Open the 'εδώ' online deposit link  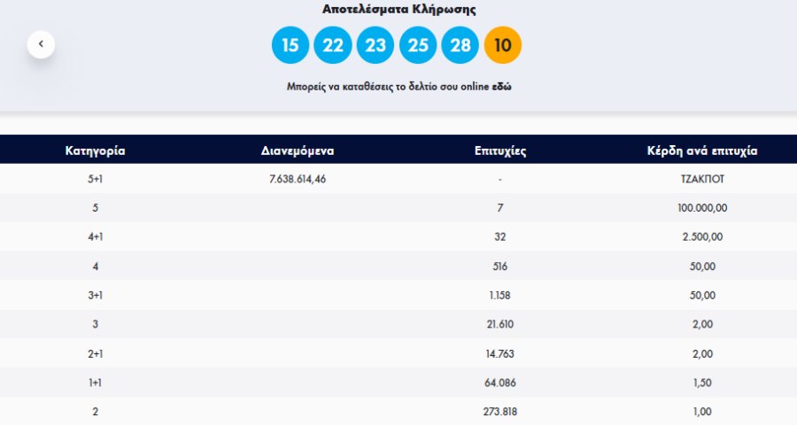(x=501, y=87)
